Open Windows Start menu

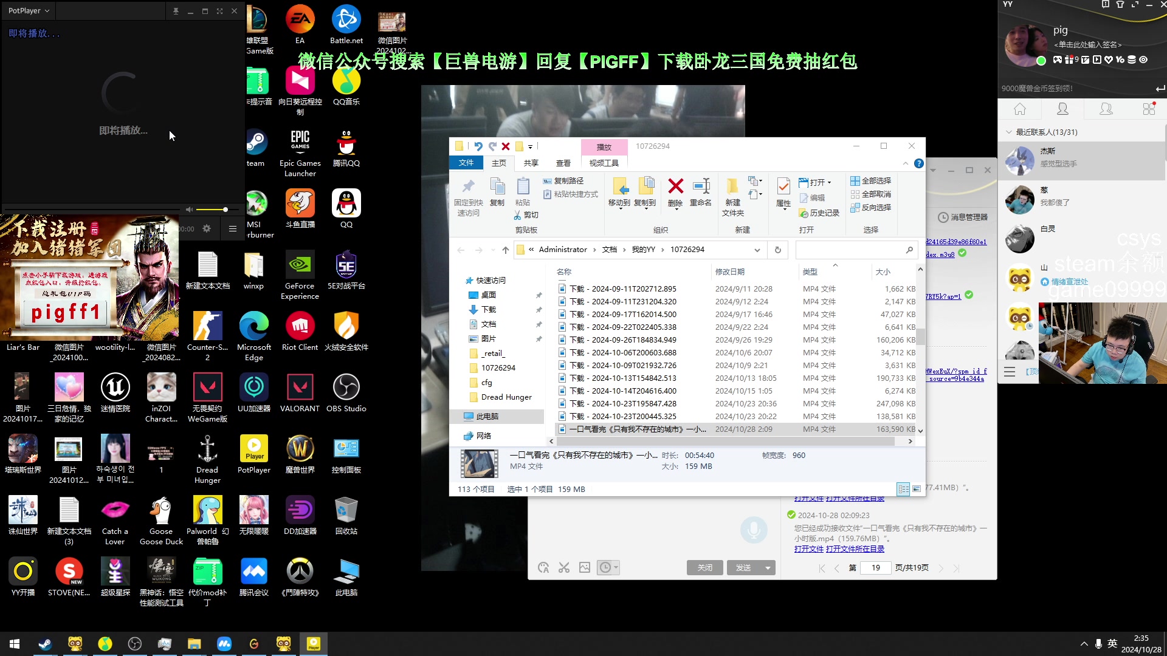click(15, 644)
